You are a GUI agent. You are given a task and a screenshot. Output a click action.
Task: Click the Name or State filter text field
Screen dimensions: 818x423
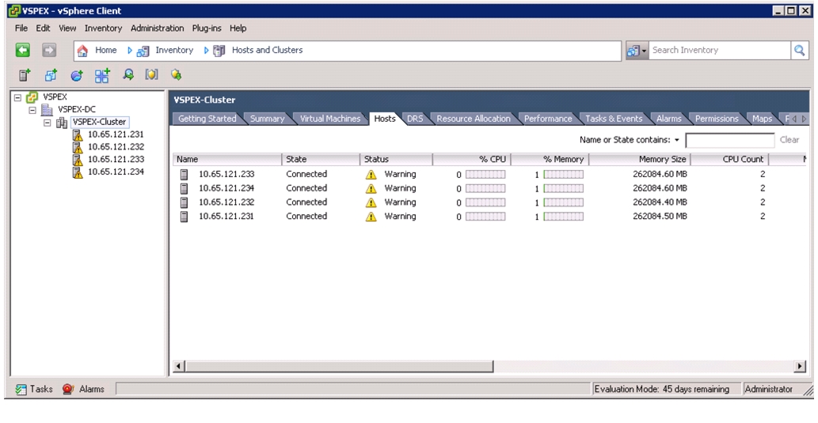click(729, 140)
